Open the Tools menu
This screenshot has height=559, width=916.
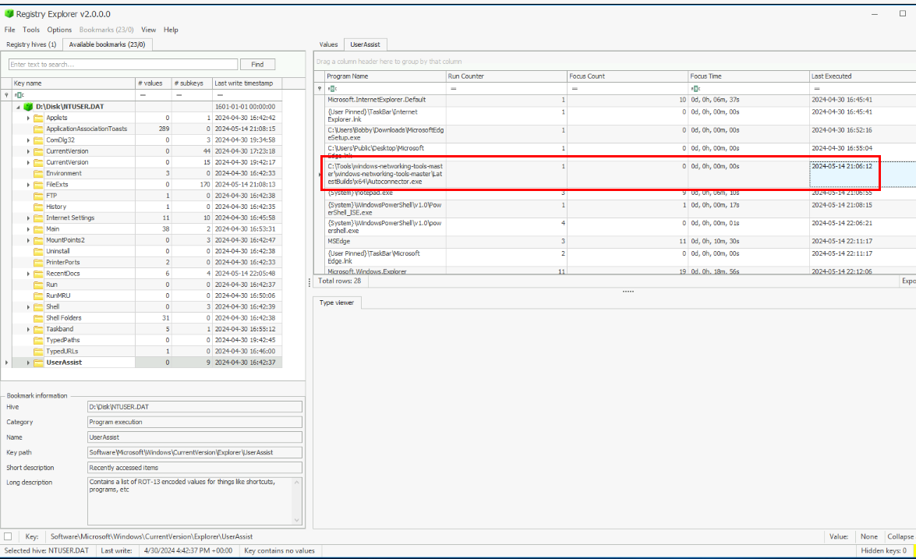pos(31,30)
